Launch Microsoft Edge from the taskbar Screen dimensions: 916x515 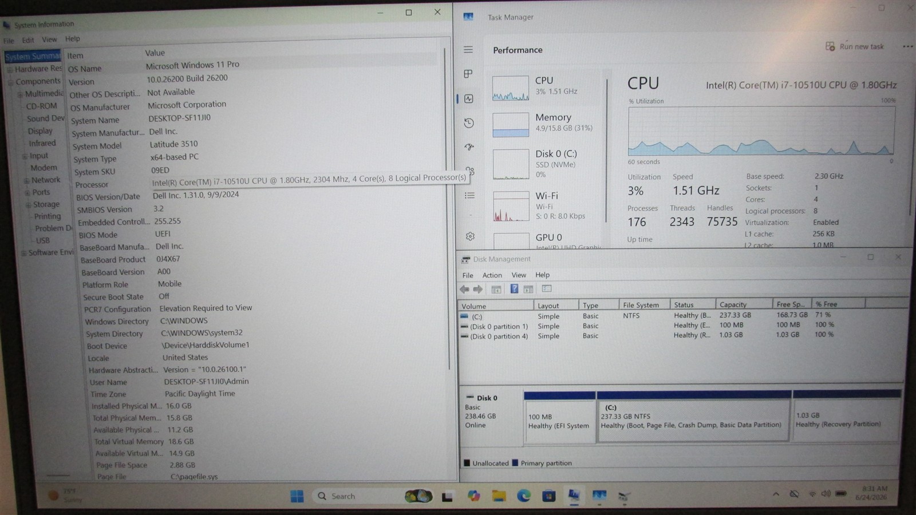tap(524, 496)
